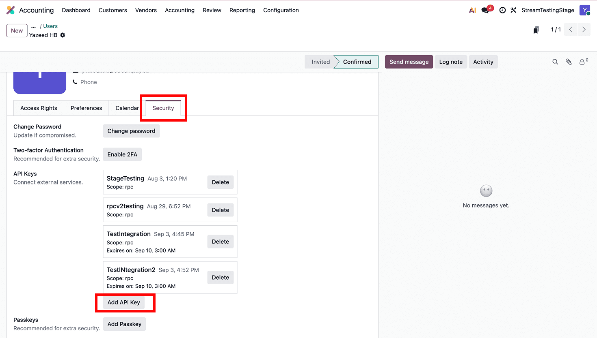Delete the TestINtegration2 API key
This screenshot has width=597, height=338.
pos(221,278)
